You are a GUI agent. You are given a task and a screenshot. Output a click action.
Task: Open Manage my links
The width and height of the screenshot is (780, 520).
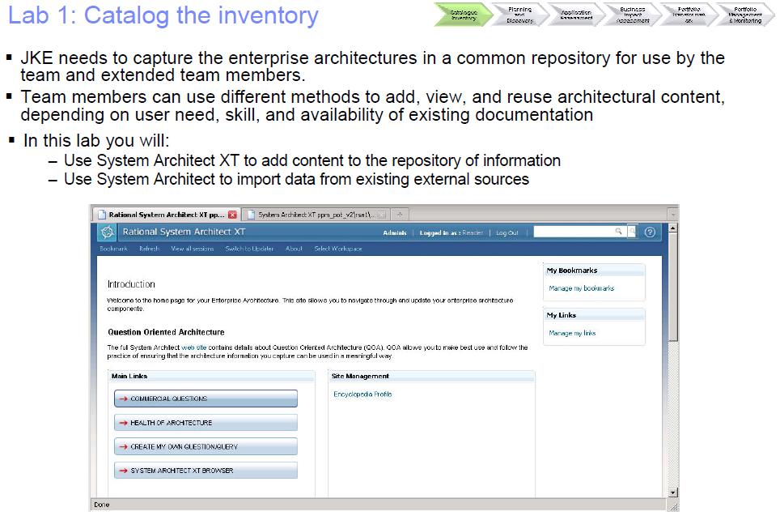tap(572, 333)
